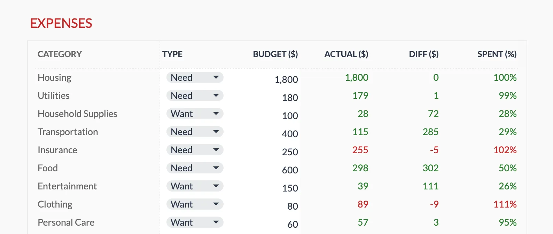Click the chevron on the Food selector
The height and width of the screenshot is (234, 553).
[217, 168]
